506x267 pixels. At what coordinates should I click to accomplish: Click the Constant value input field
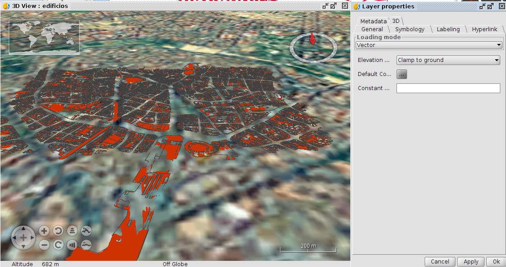[x=448, y=88]
